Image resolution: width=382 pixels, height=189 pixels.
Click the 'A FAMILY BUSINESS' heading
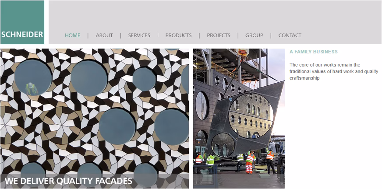(x=314, y=52)
